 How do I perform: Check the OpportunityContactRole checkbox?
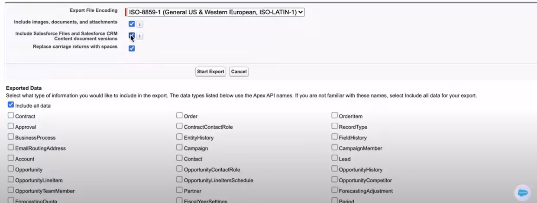[x=179, y=169]
